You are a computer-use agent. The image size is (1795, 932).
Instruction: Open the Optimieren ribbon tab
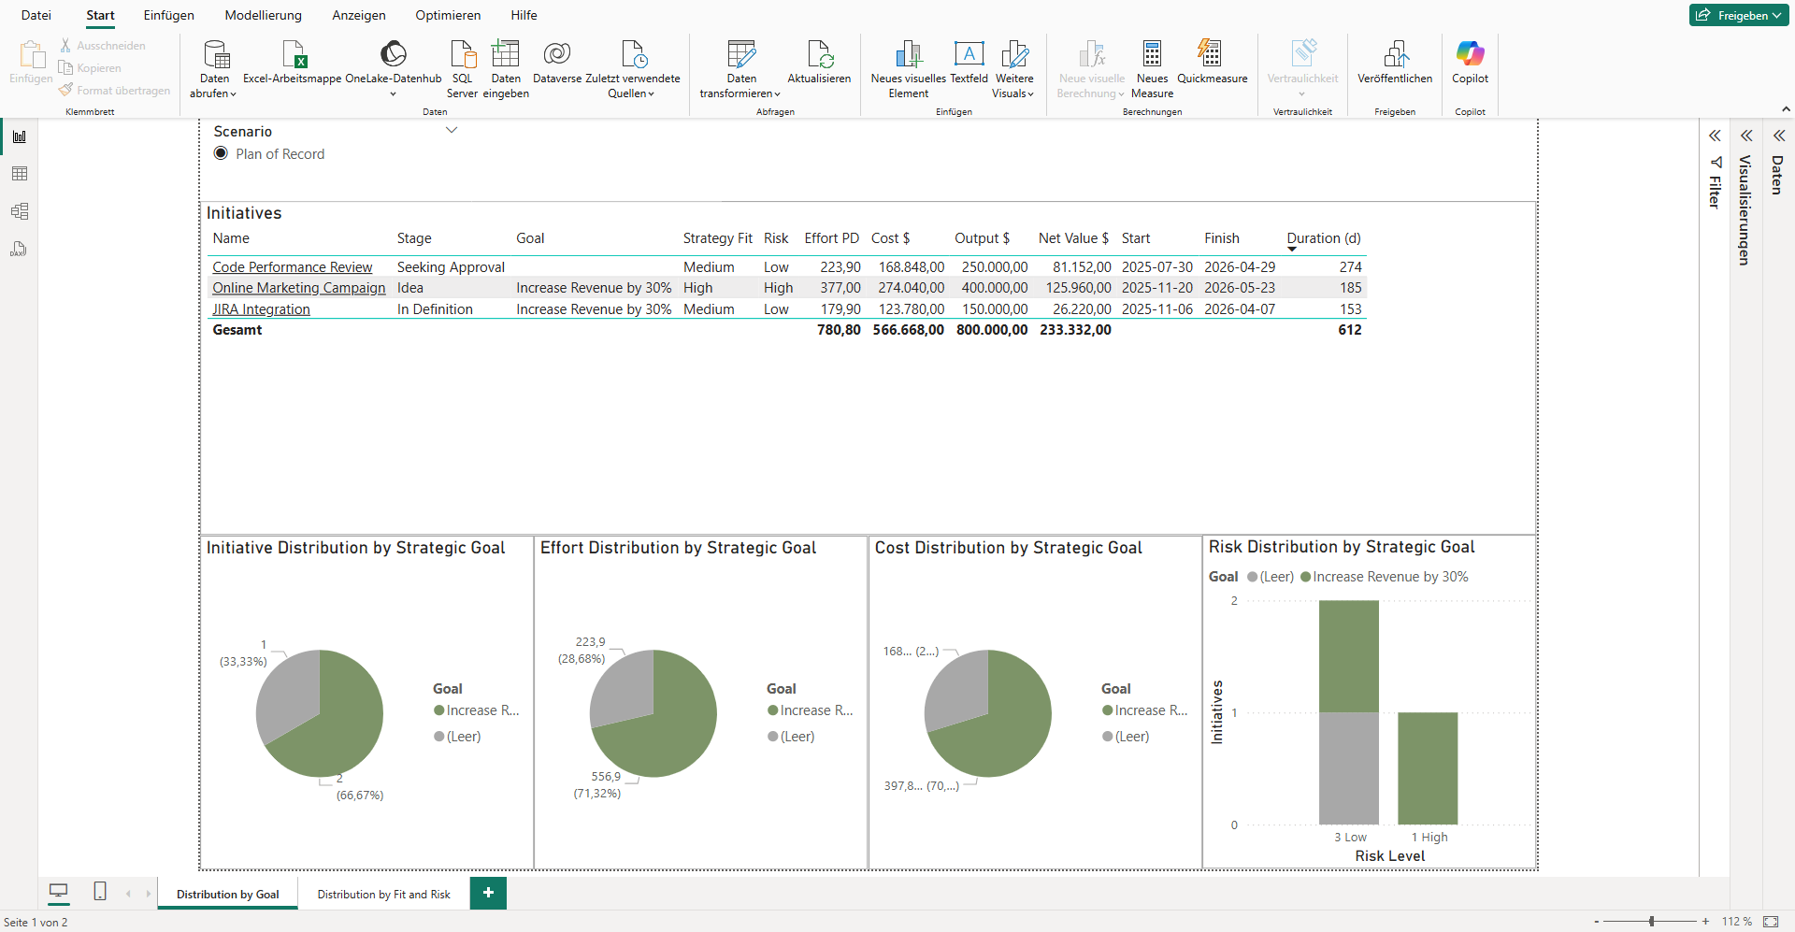coord(448,15)
